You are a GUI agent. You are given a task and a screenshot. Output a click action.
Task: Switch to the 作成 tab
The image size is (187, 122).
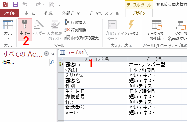coord(49,13)
